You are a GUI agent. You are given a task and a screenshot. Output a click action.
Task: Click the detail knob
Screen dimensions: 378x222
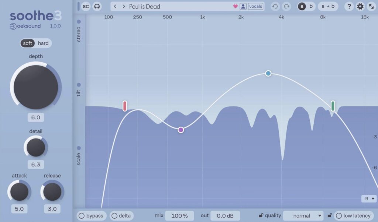point(36,147)
